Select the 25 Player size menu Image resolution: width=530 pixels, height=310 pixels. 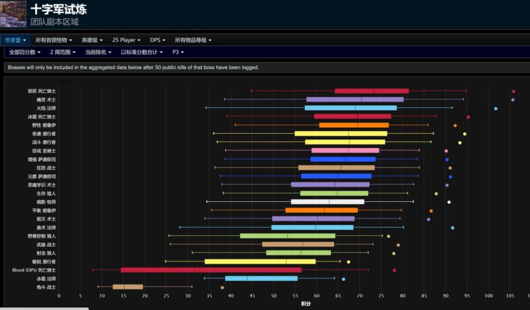click(126, 40)
